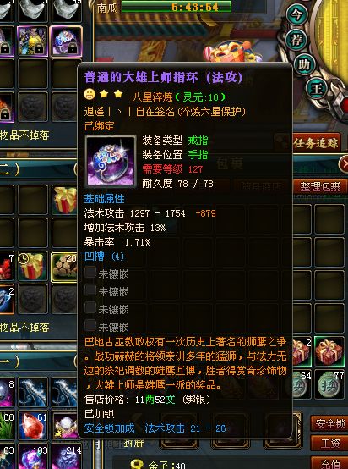Click the second 未镶嵌 socket box

click(90, 290)
